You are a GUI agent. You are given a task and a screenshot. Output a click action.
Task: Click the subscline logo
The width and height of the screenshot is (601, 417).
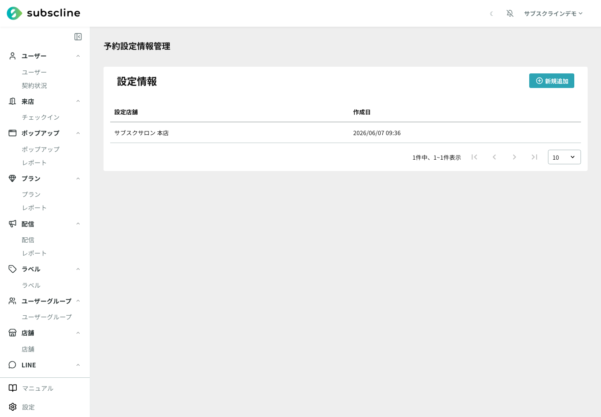pyautogui.click(x=43, y=13)
